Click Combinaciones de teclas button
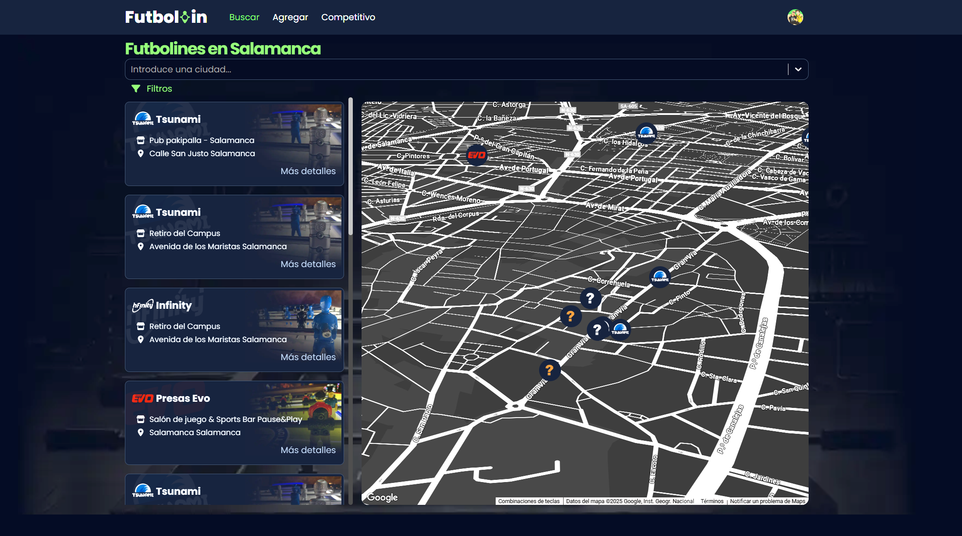Screen dimensions: 962x536 point(529,501)
